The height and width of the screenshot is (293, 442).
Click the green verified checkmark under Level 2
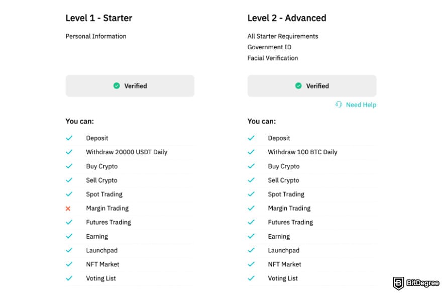[x=298, y=86]
